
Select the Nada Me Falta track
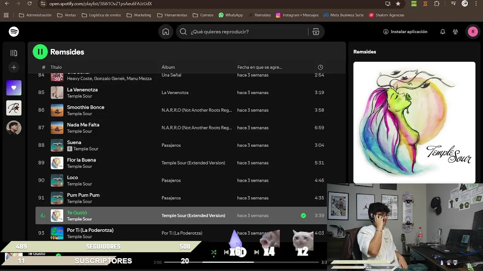click(83, 125)
